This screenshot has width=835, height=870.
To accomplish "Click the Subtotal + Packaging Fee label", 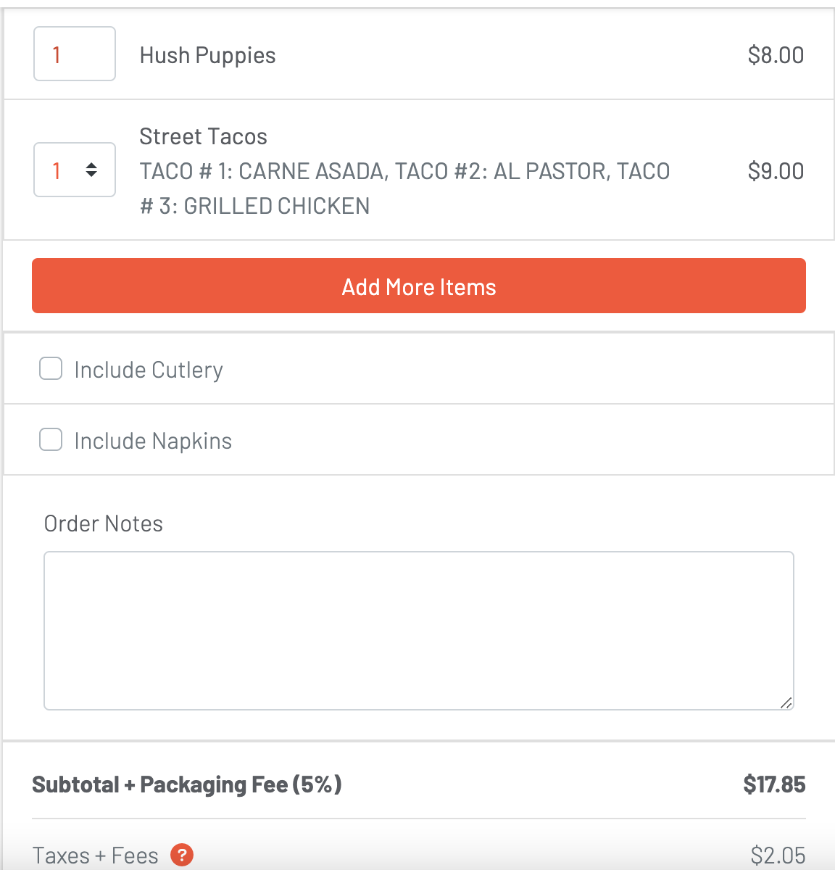I will coord(187,784).
